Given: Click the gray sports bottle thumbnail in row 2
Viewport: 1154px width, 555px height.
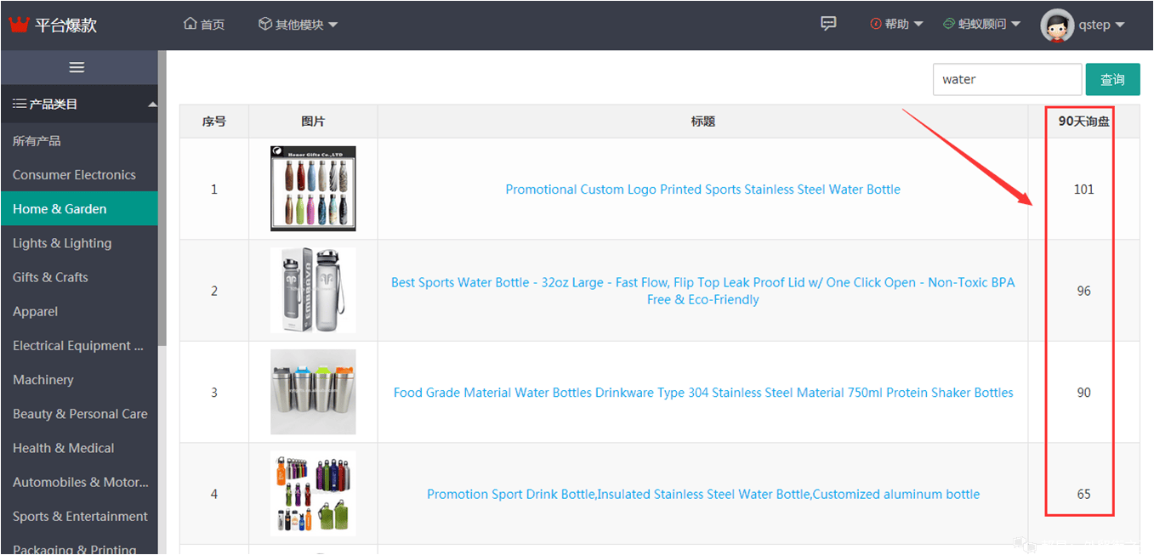Looking at the screenshot, I should click(313, 291).
